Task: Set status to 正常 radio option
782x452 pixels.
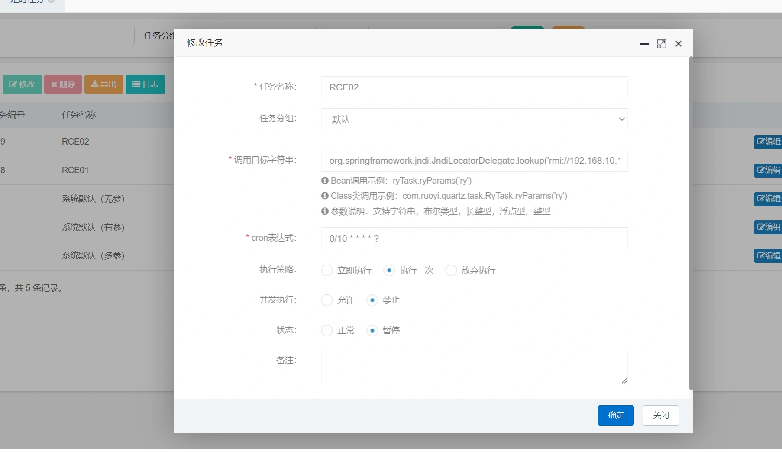Action: click(x=327, y=331)
